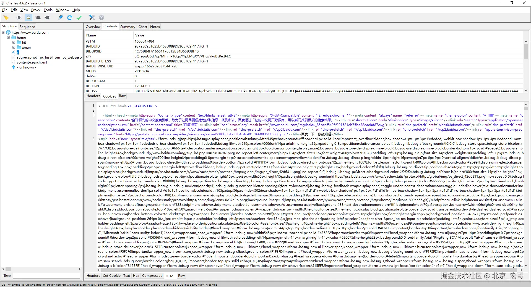Select the BD_UPN cookie row
Image resolution: width=531 pixels, height=287 pixels.
pos(303,86)
